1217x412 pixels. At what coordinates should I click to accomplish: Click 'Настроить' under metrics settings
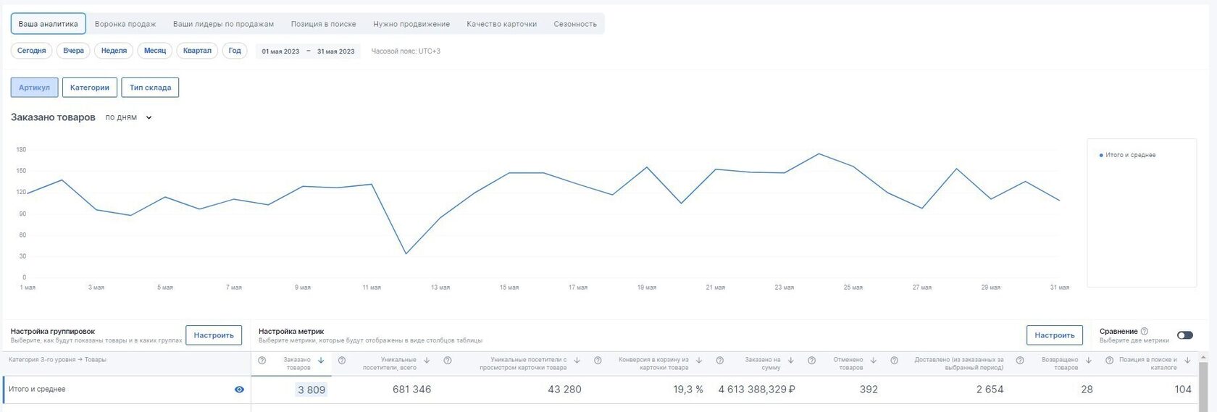(x=1055, y=335)
